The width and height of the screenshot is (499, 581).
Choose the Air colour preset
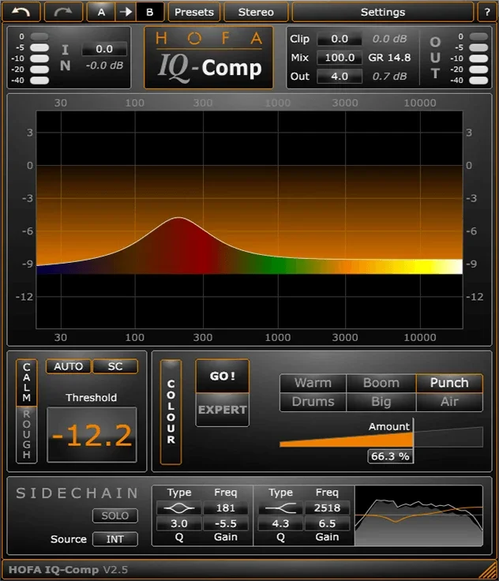click(449, 402)
